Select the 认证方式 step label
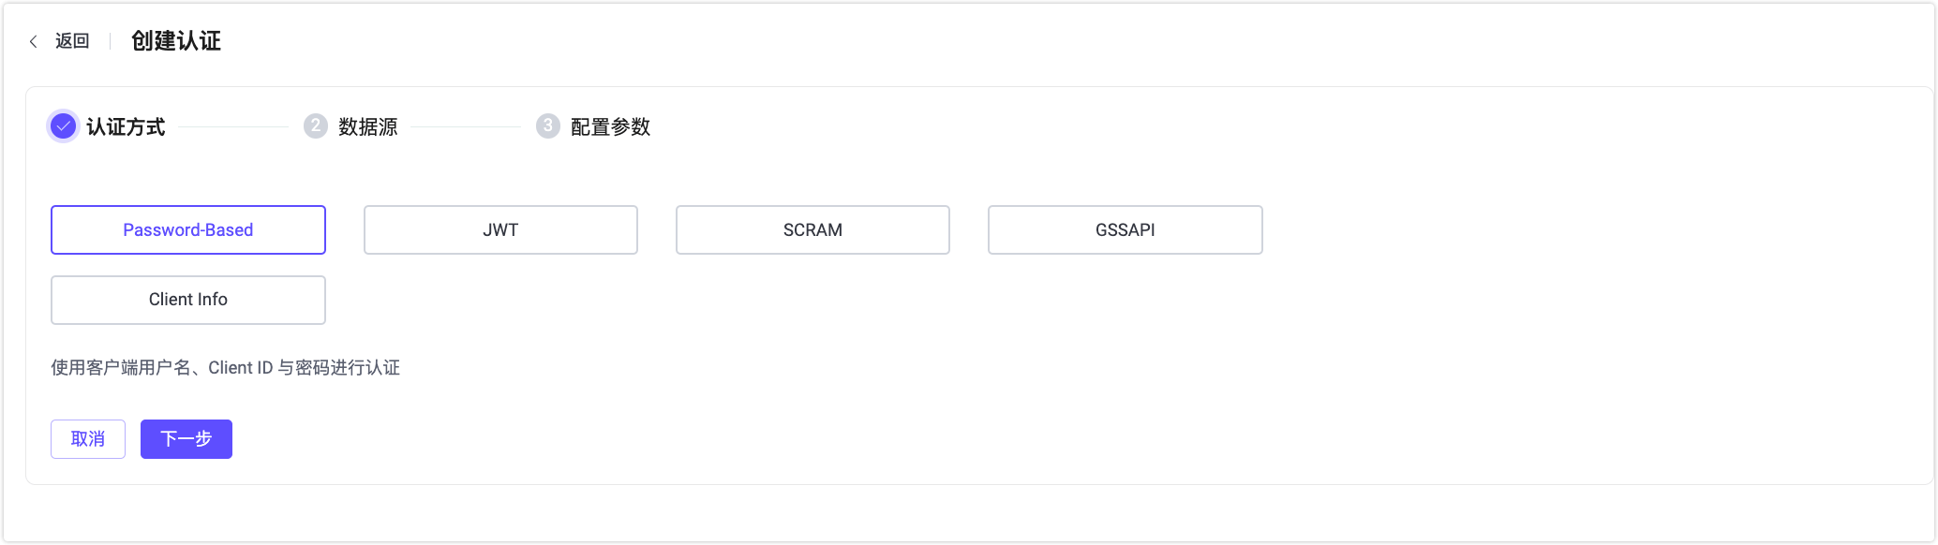Viewport: 1938px width, 545px height. 126,127
